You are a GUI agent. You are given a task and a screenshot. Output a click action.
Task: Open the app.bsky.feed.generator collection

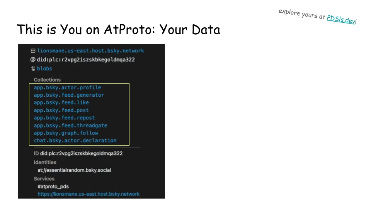69,95
